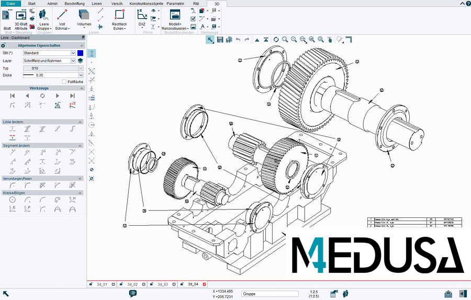The height and width of the screenshot is (300, 471).
Task: Go to previous segment arrow in Werkzeuge
Action: [27, 96]
